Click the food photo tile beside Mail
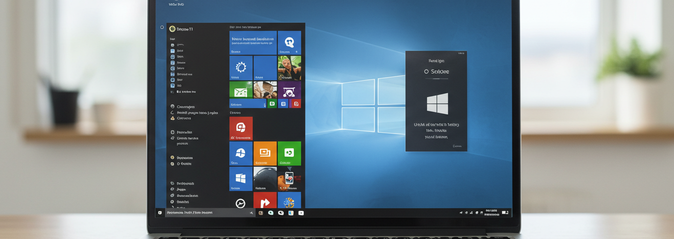This screenshot has width=674, height=239. coord(265,89)
